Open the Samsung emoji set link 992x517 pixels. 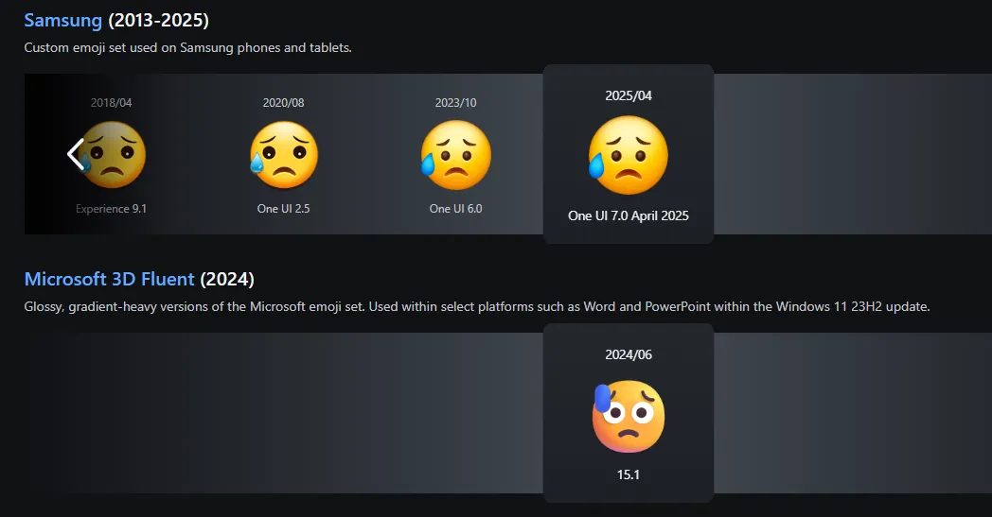(62, 20)
